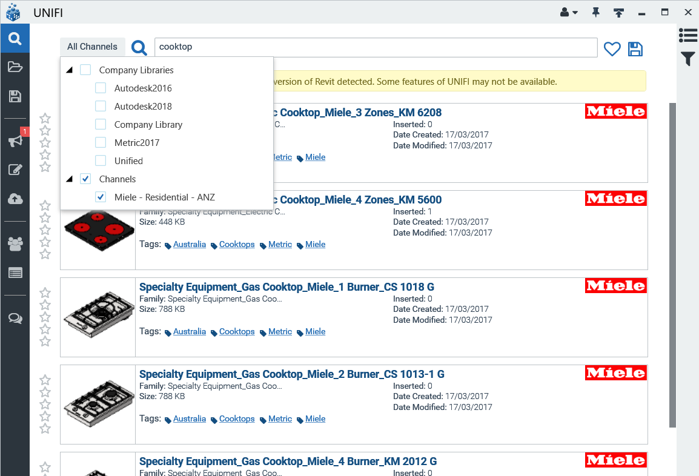699x476 pixels.
Task: Open the notifications megaphone icon
Action: (15, 141)
